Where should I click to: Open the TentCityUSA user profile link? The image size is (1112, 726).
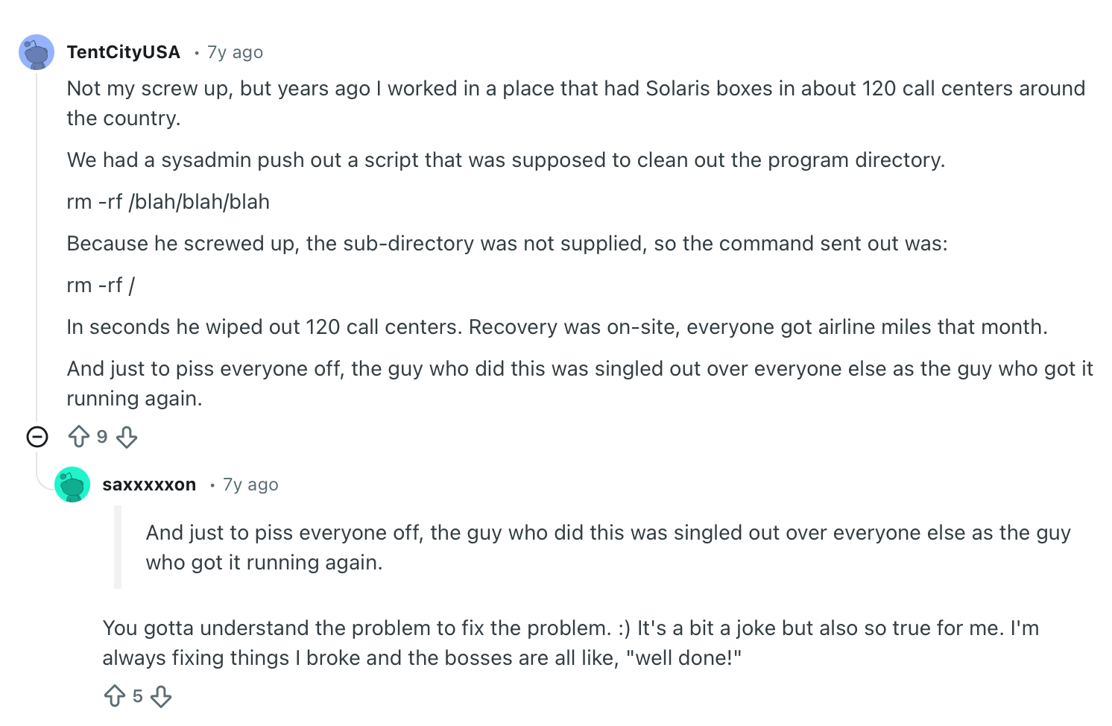tap(124, 52)
